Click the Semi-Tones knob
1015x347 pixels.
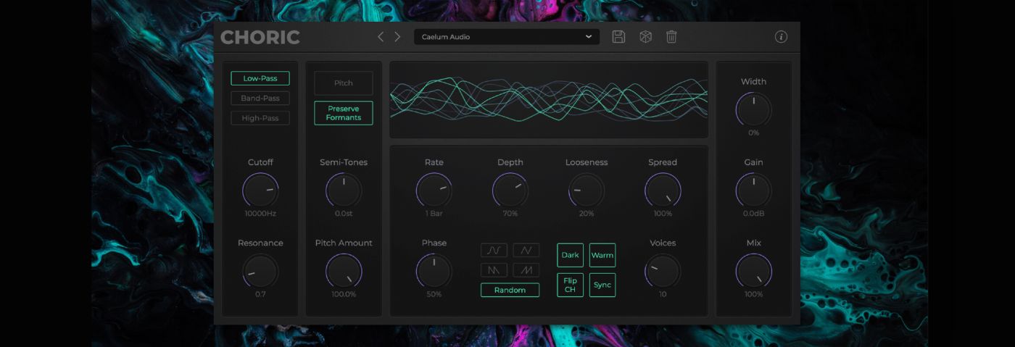[x=344, y=191]
